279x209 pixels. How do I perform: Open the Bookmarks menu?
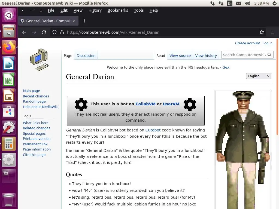[x=118, y=11]
